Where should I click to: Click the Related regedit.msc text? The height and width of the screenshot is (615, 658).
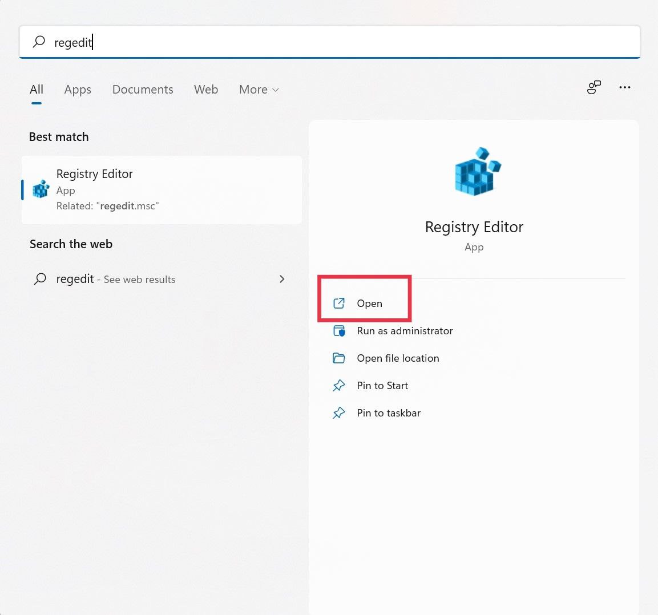[x=107, y=206]
